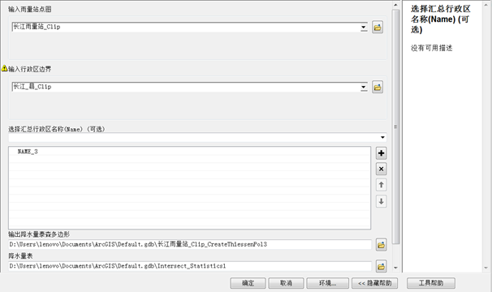The image size is (492, 292).
Task: Click the << 隐藏帮助 button
Action: click(x=374, y=283)
